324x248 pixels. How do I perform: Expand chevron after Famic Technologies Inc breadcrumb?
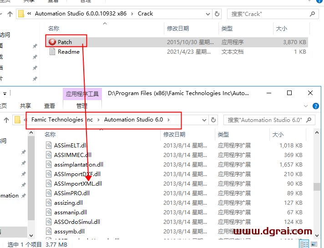(98, 120)
